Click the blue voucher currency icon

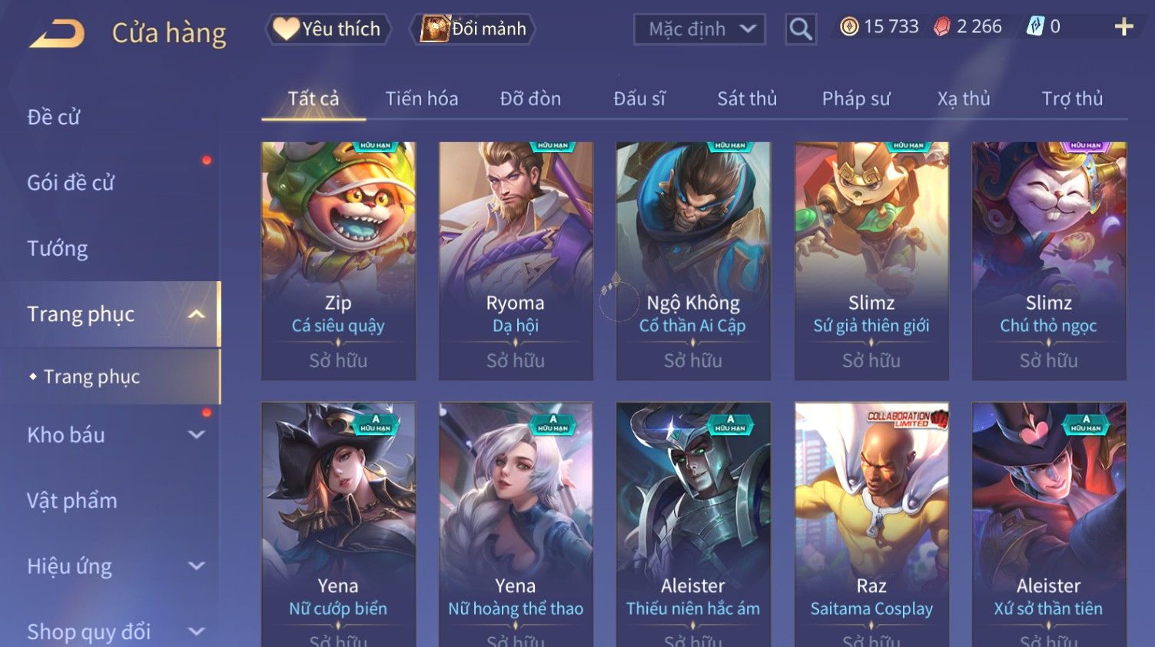click(x=1035, y=27)
